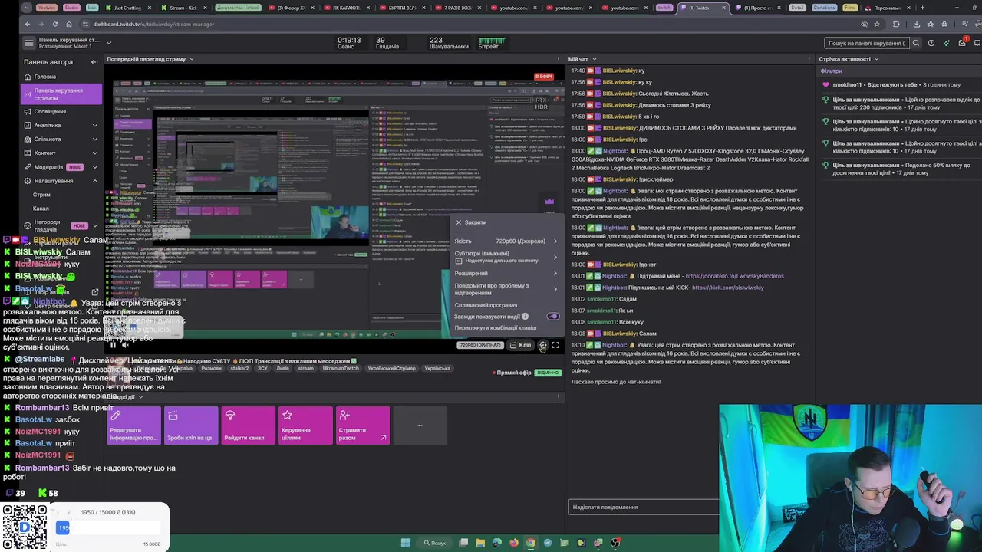Open Головна in the sidebar
Image resolution: width=982 pixels, height=552 pixels.
pyautogui.click(x=61, y=77)
